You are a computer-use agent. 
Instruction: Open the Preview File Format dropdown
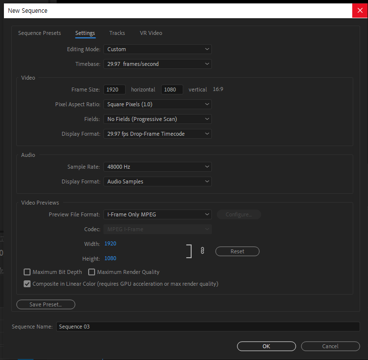pyautogui.click(x=158, y=214)
